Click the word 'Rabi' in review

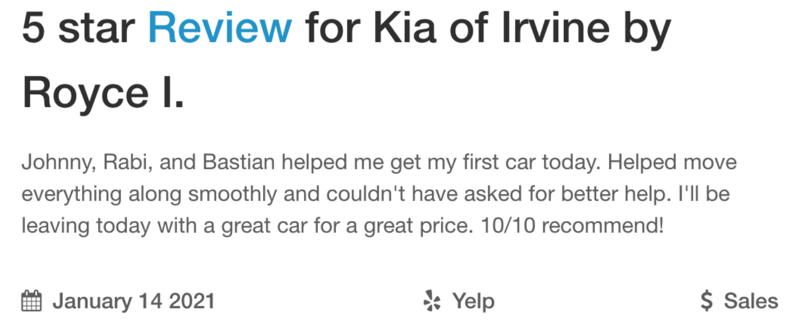click(x=122, y=163)
